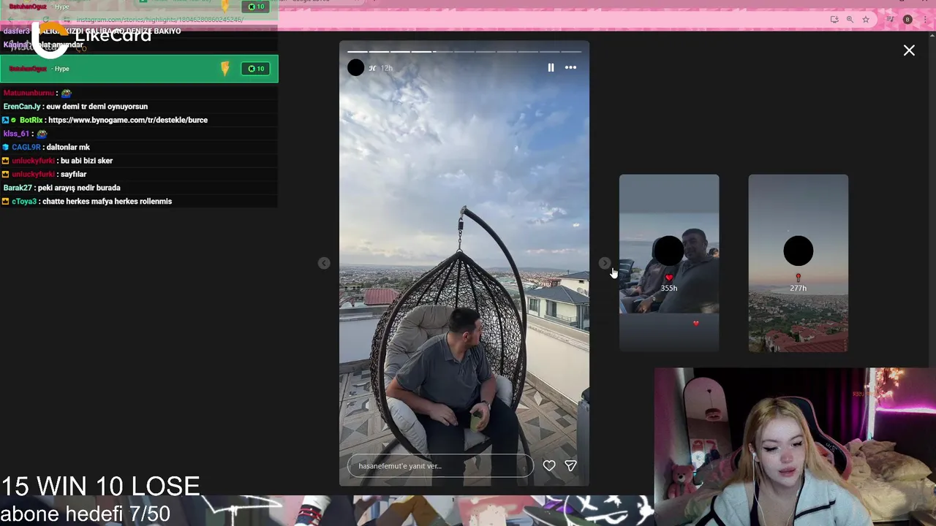
Task: Like the story with heart icon
Action: [x=549, y=465]
